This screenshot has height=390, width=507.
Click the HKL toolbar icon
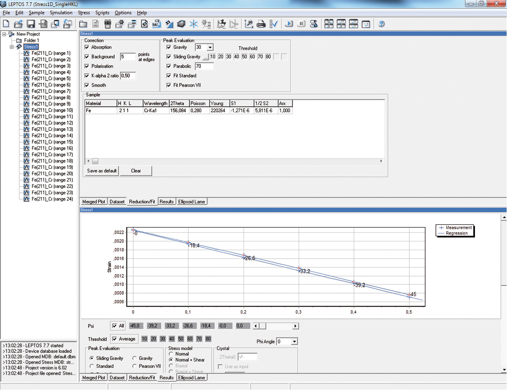(157, 24)
